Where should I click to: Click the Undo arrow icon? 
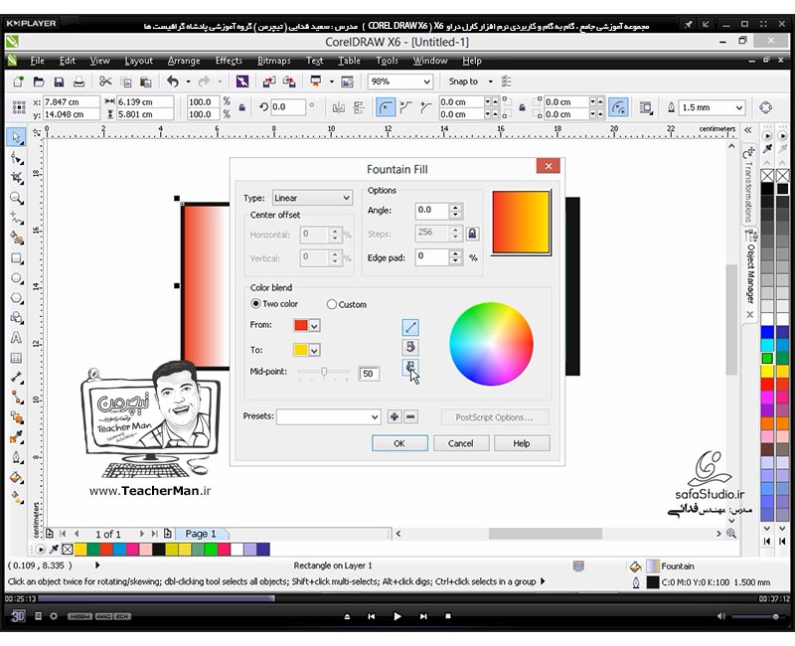(173, 81)
